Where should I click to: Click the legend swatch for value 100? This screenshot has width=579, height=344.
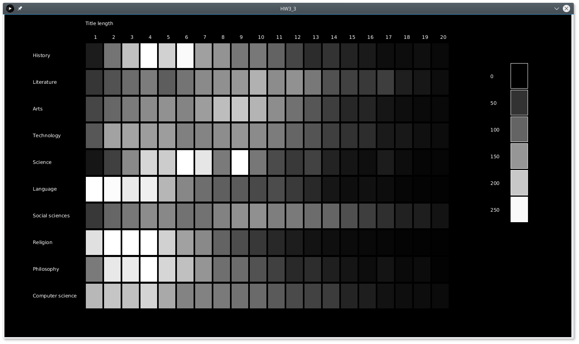pyautogui.click(x=519, y=130)
